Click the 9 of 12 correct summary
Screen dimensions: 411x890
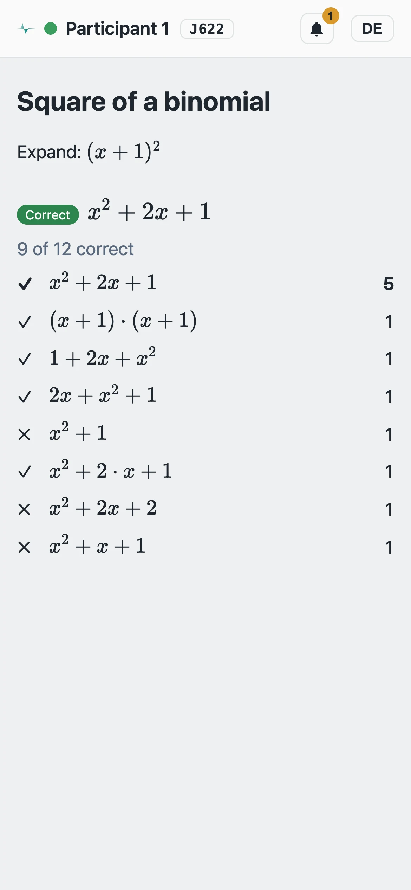pyautogui.click(x=76, y=249)
